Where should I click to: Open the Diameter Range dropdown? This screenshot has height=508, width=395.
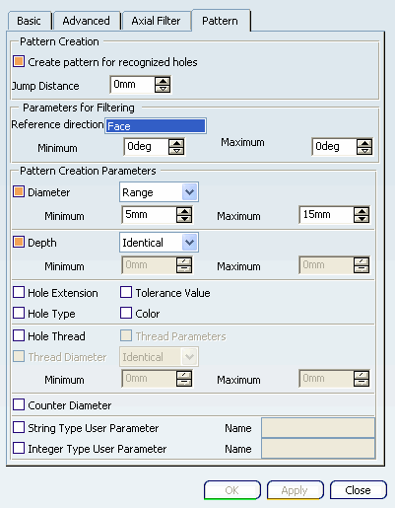(x=190, y=192)
